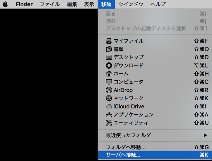
Task: Open the 表示 menu
Action: [89, 4]
